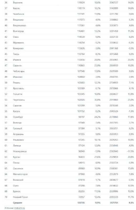The height and width of the screenshot is (210, 136).
Task: Select the Тольятти city row
Action: pyautogui.click(x=69, y=94)
